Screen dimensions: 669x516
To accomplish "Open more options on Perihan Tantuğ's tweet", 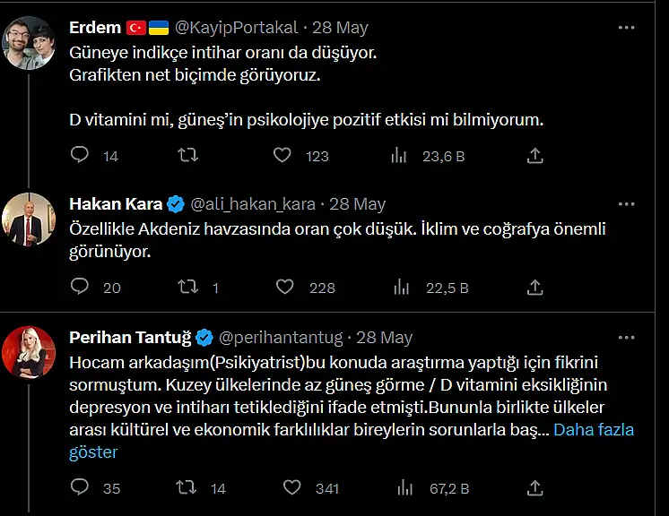I will click(627, 338).
